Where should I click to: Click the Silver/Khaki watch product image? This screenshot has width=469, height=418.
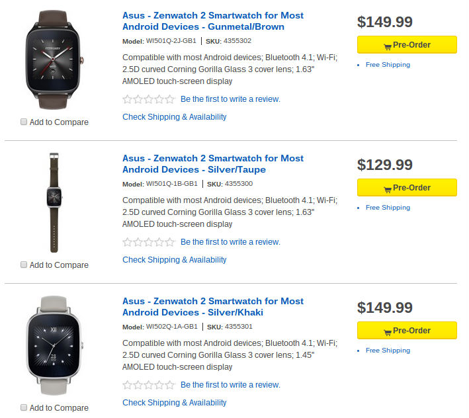[x=54, y=345]
